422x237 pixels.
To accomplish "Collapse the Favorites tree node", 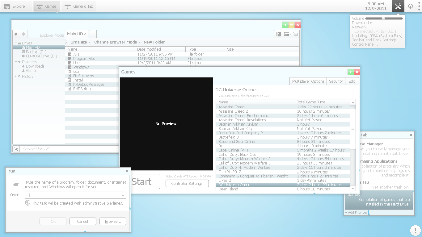I will (16, 62).
